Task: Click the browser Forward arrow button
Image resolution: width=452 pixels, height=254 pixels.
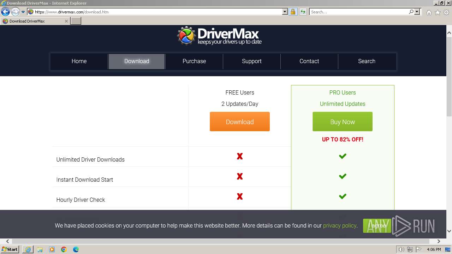Action: pyautogui.click(x=15, y=12)
